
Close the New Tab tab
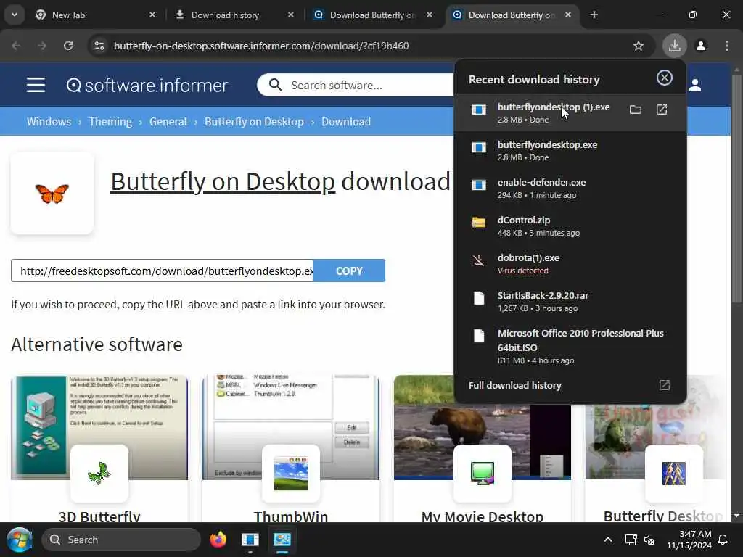[x=152, y=15]
